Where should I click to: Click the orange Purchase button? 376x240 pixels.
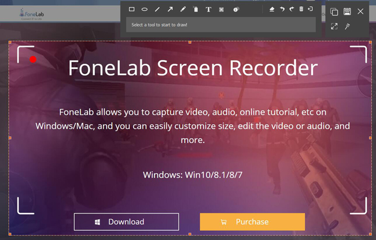(252, 222)
